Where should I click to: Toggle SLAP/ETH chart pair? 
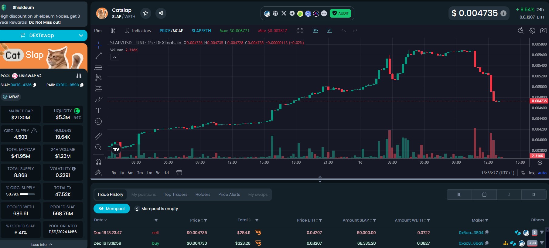coord(201,31)
